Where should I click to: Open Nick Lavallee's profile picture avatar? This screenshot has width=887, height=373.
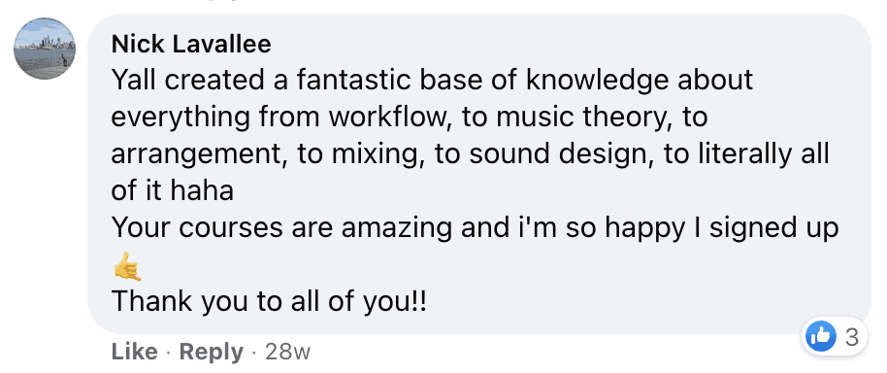click(45, 49)
